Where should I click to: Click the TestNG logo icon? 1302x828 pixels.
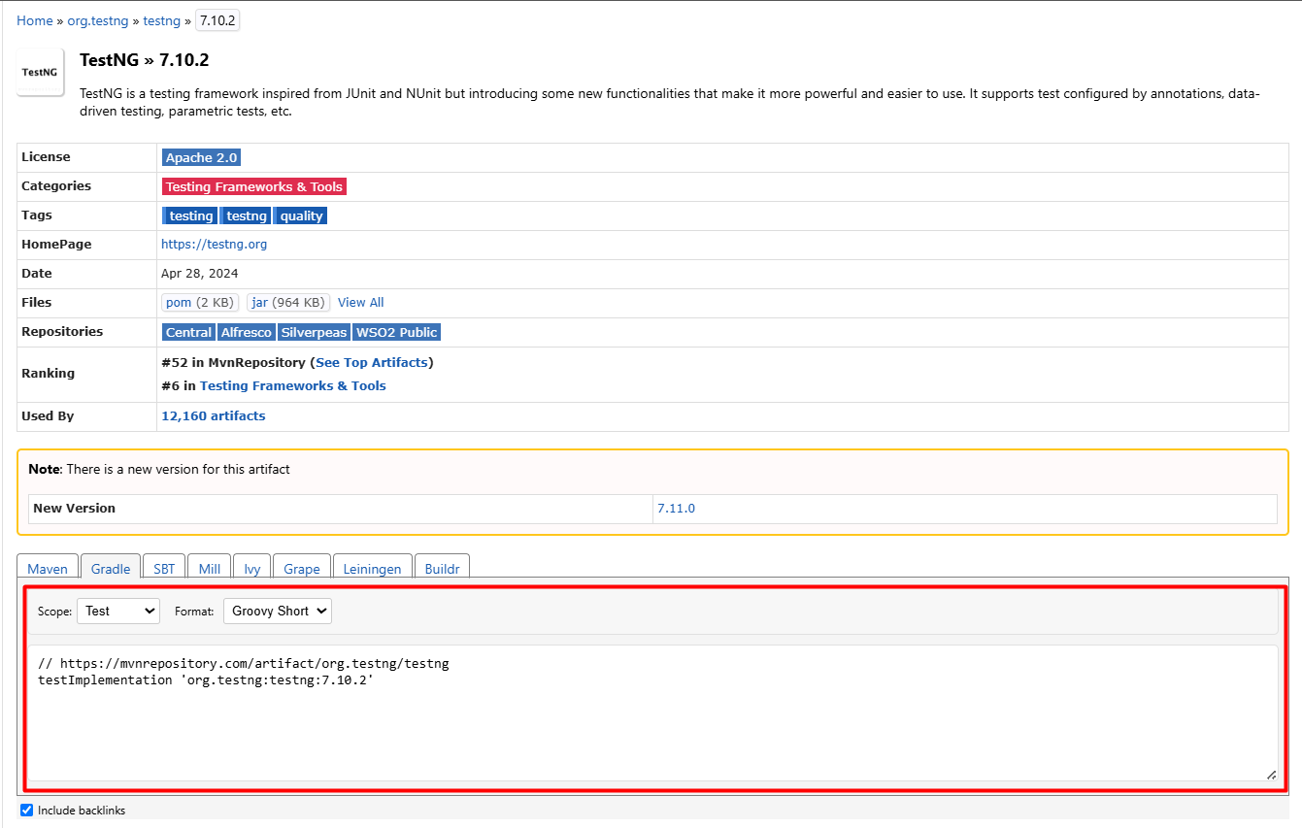[x=40, y=72]
